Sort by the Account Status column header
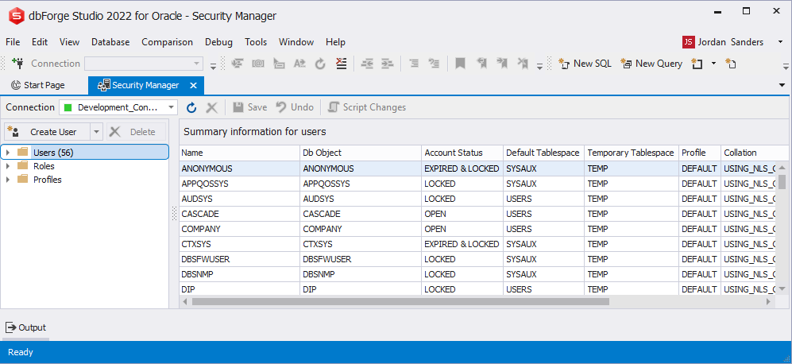Viewport: 792px width, 364px height. tap(462, 153)
